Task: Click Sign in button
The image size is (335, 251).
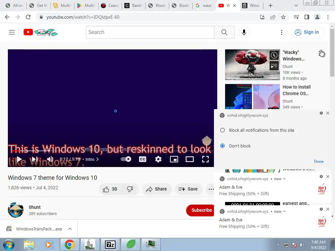Action: (307, 32)
